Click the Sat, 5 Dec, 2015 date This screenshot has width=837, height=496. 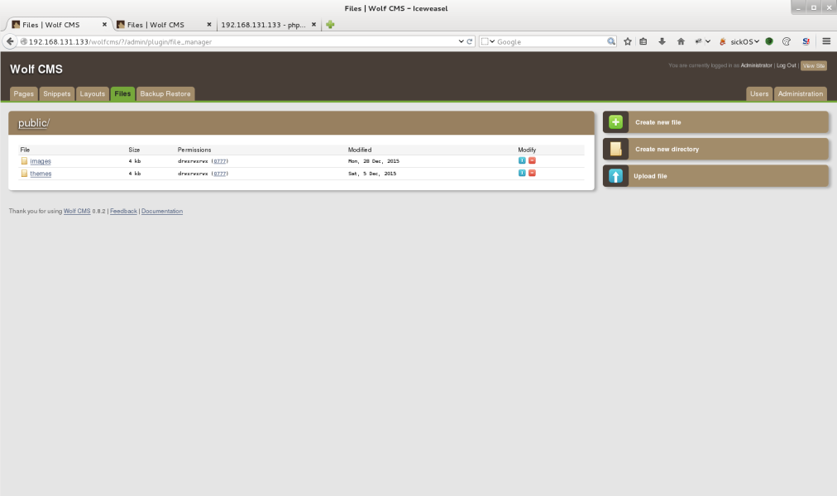[372, 174]
